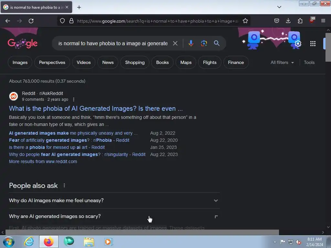Open the Firefox downloads panel

pyautogui.click(x=288, y=21)
